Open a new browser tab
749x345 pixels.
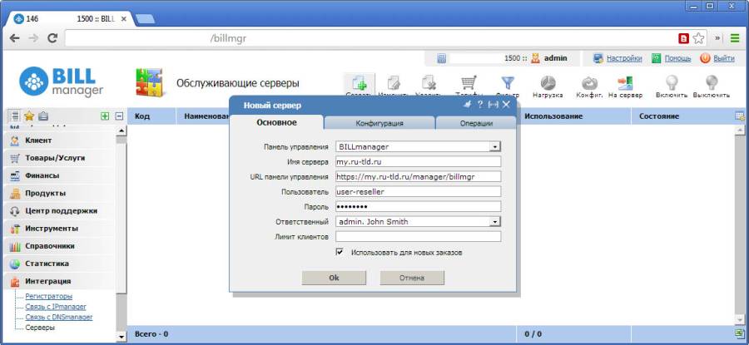[x=145, y=19]
